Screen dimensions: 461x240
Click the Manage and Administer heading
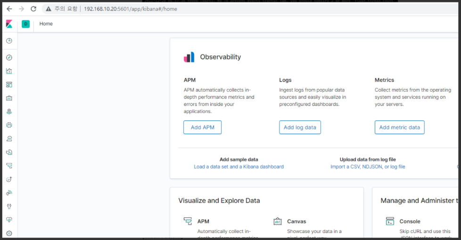tap(419, 200)
